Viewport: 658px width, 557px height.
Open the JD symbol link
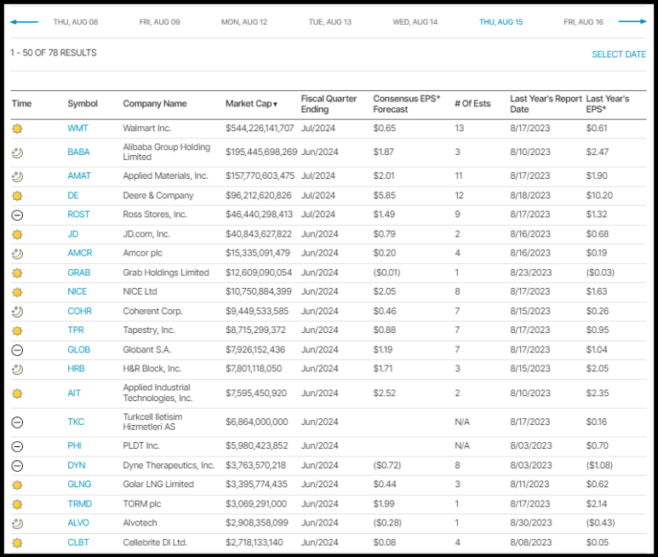point(73,234)
